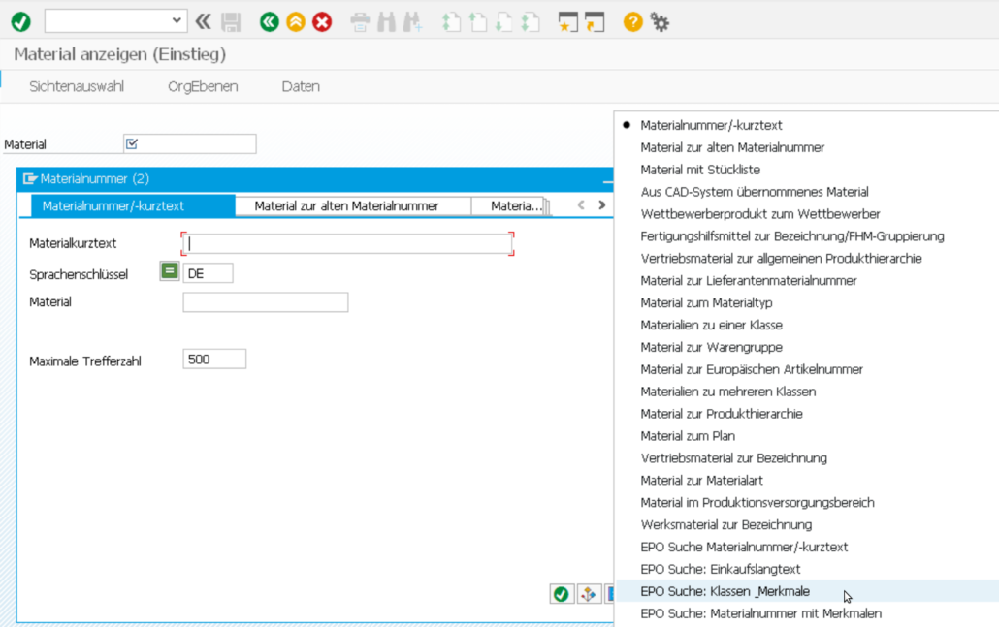Select EPO Suche: Einkaufslangtext
999x627 pixels.
(x=720, y=570)
